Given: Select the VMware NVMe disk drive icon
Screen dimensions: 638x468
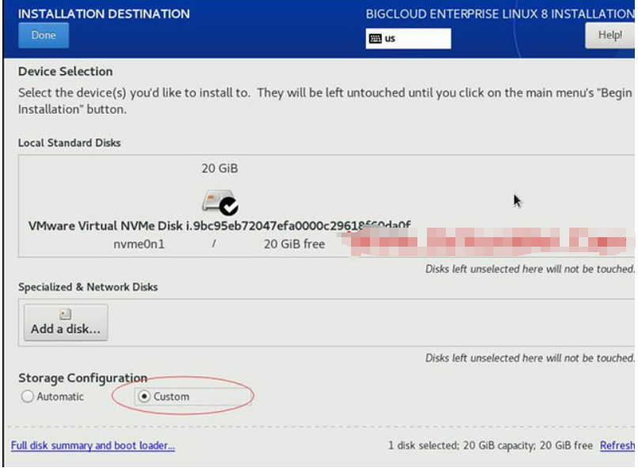Looking at the screenshot, I should (x=220, y=201).
